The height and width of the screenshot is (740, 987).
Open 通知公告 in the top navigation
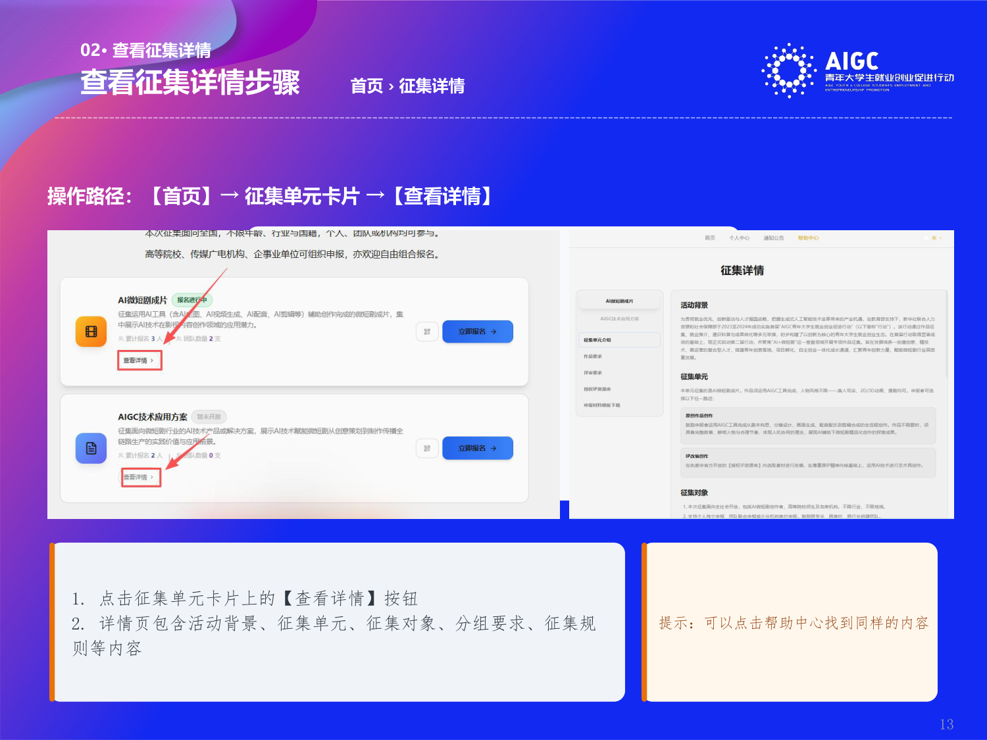[774, 238]
